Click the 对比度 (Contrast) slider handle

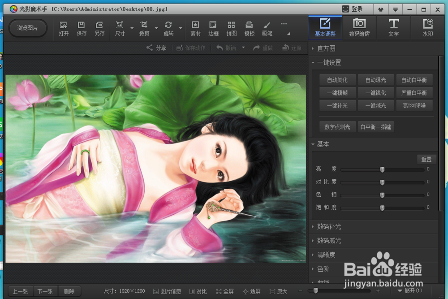(382, 182)
